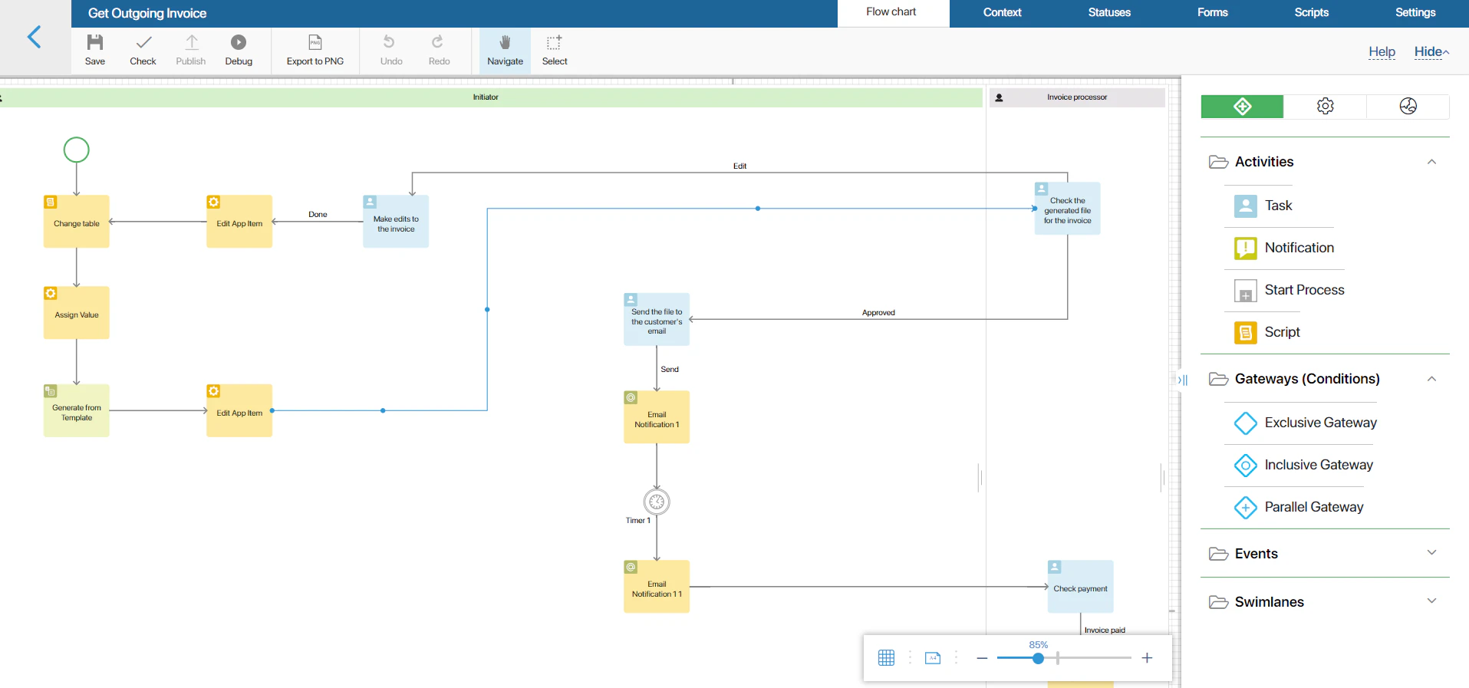Open the gear settings panel tab

pyautogui.click(x=1326, y=107)
